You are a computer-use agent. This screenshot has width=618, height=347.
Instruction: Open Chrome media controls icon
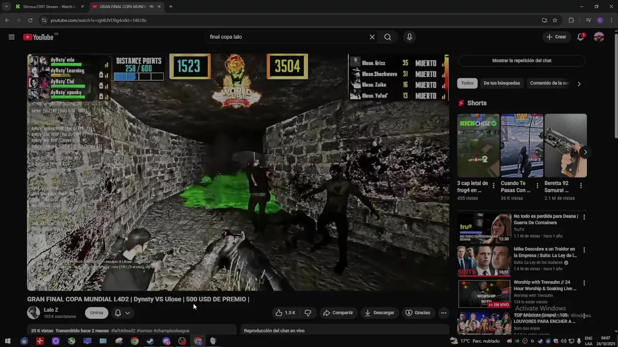point(588,20)
